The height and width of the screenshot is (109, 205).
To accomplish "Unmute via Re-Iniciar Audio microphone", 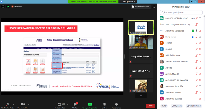I will (8, 104).
